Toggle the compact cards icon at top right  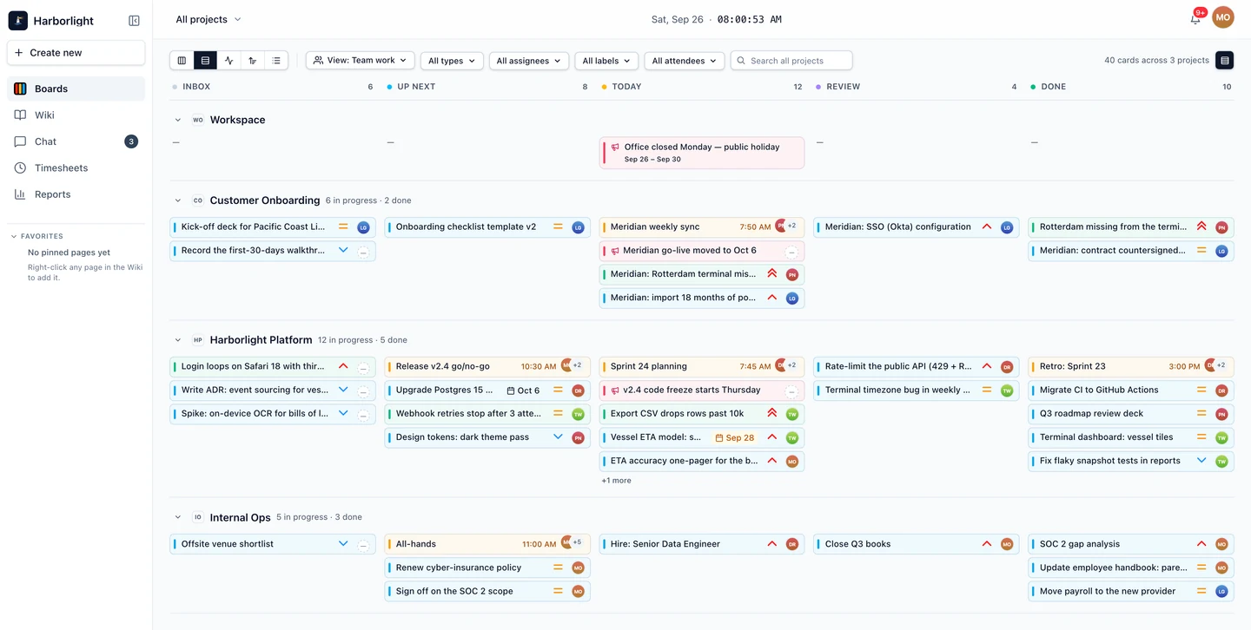[x=1224, y=61]
